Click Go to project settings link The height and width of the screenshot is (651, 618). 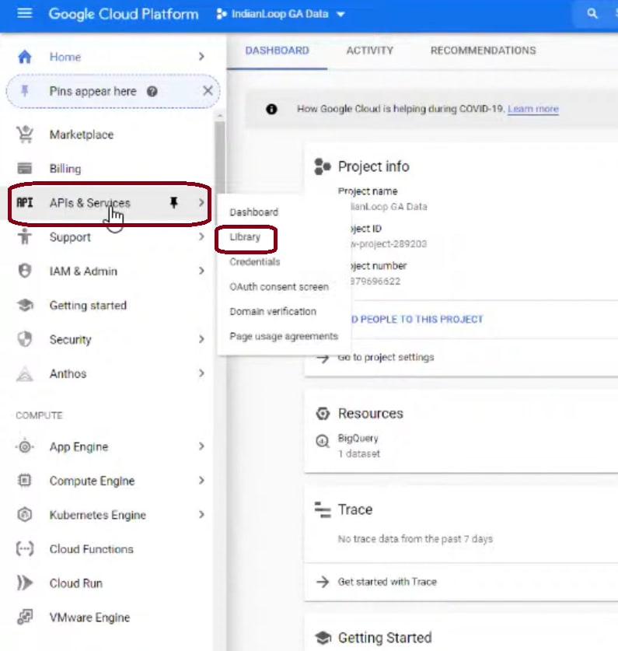tap(386, 358)
